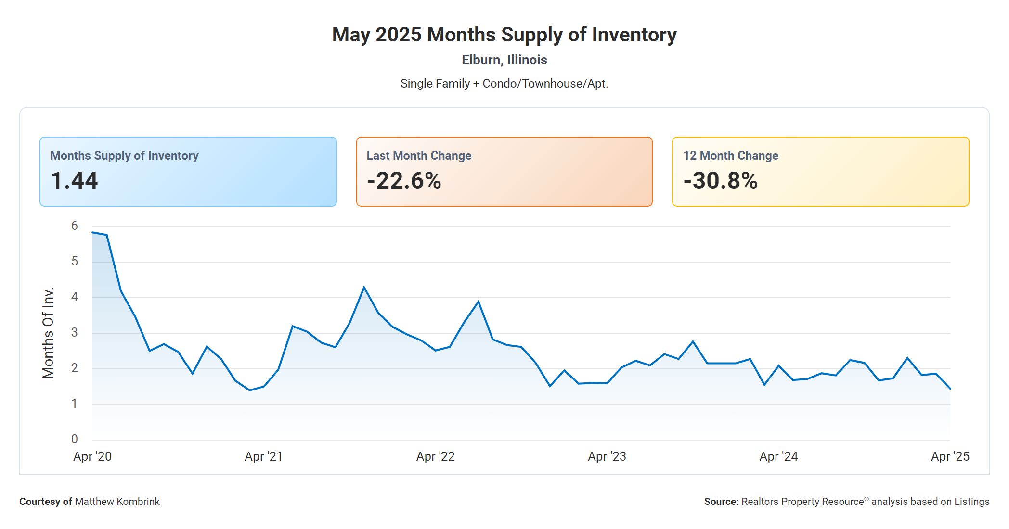Click the Apr '25 axis label
Viewport: 1009px width, 529px height.
pyautogui.click(x=950, y=456)
